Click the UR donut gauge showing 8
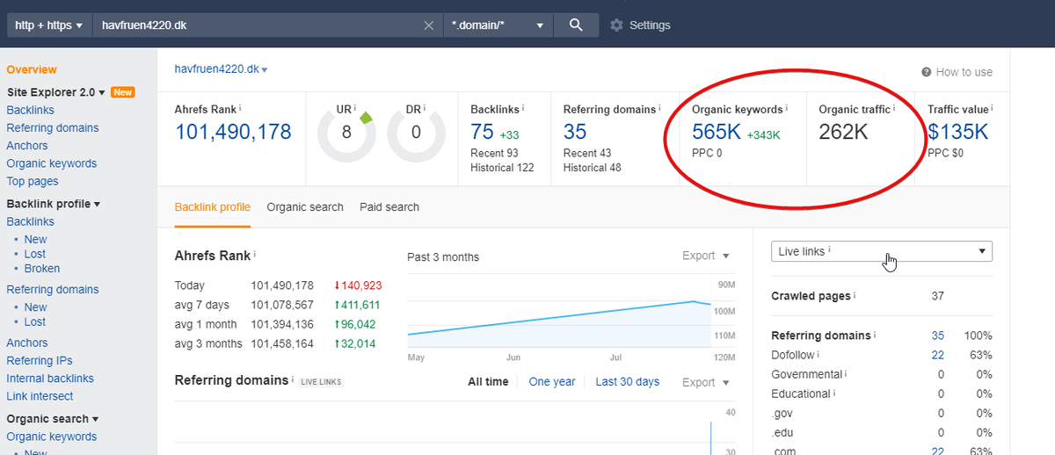 pos(346,134)
